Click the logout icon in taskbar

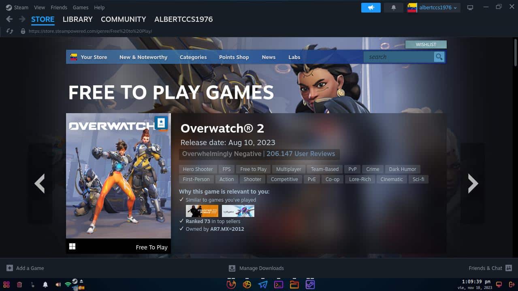tap(512, 285)
